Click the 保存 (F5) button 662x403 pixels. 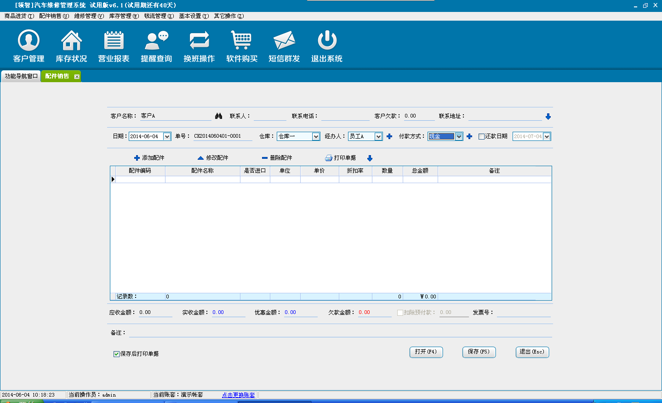(479, 352)
